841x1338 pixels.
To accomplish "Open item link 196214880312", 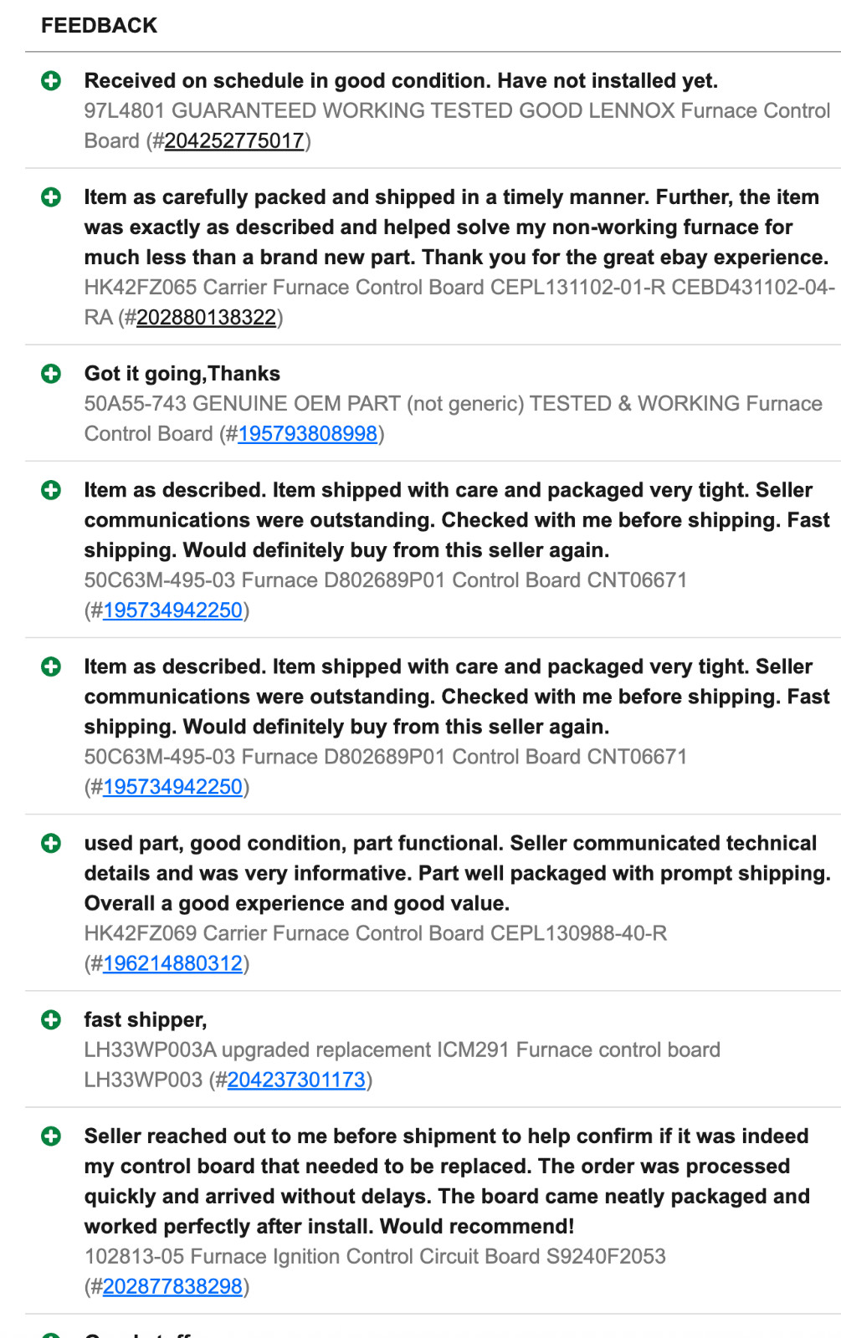I will coord(173,963).
